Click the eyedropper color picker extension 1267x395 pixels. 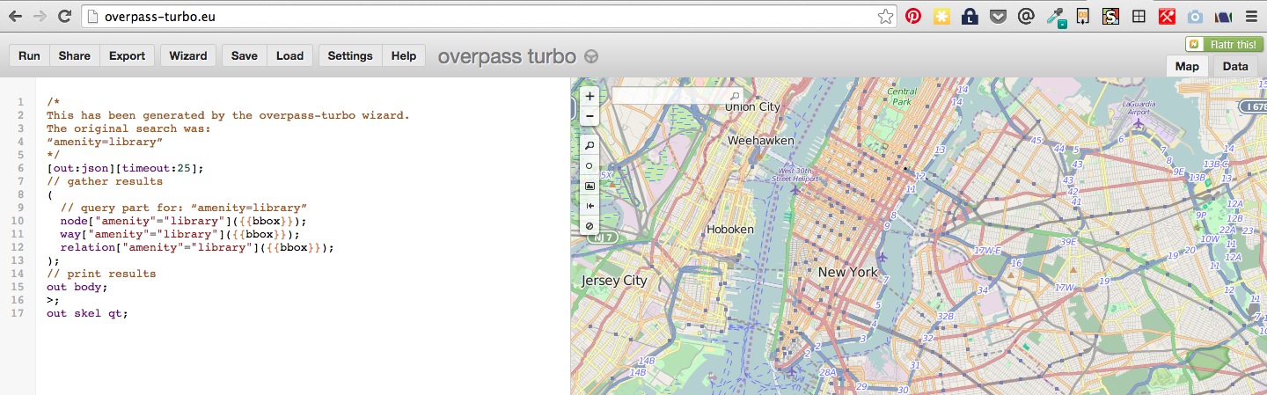click(x=1055, y=17)
